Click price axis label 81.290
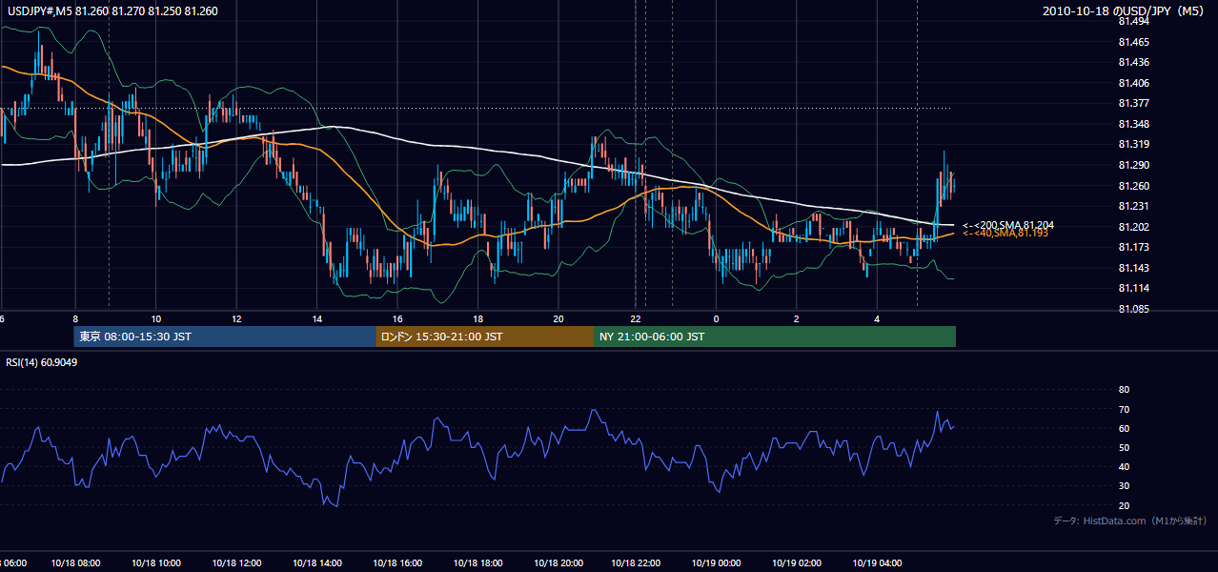The width and height of the screenshot is (1218, 572). pos(1133,165)
